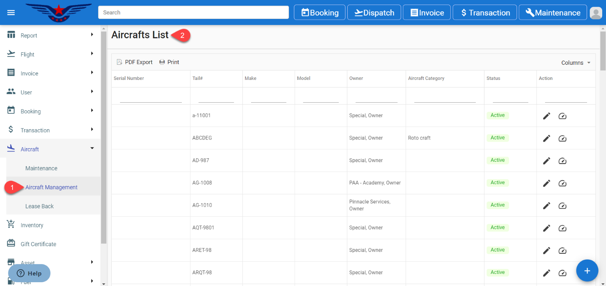Expand the Report sidebar menu
Viewport: 606px width, 286px height.
(x=50, y=35)
